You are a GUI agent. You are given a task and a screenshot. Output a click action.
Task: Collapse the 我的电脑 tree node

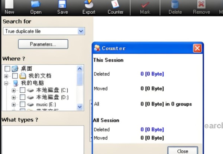pos(6,83)
